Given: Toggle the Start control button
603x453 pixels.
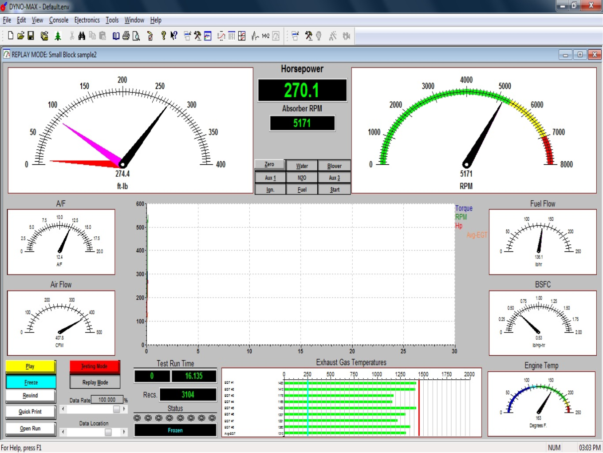Looking at the screenshot, I should [x=335, y=190].
